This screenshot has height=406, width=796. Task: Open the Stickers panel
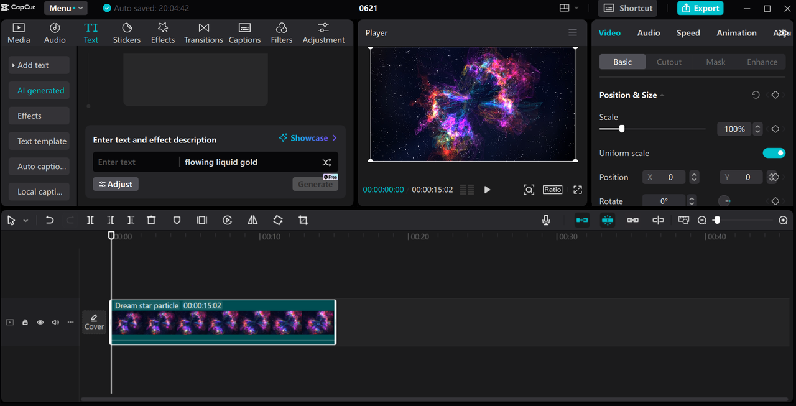click(127, 33)
